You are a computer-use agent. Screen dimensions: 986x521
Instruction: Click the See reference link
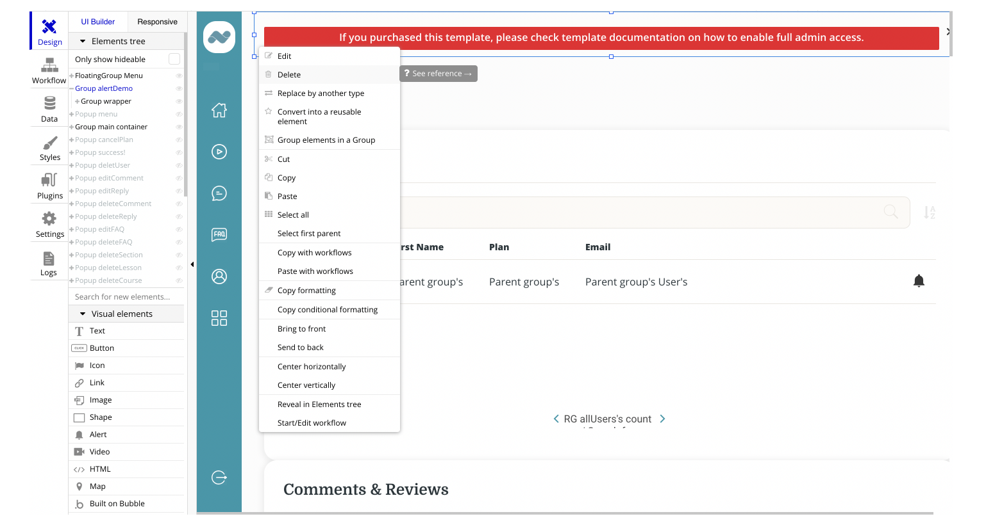(439, 74)
